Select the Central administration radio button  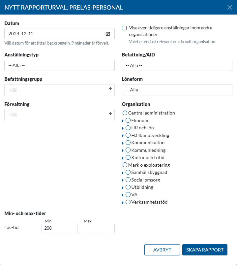(x=125, y=113)
